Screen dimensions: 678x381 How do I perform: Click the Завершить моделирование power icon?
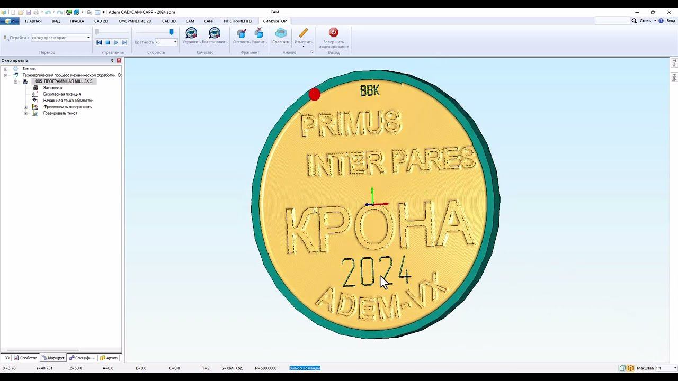tap(333, 33)
